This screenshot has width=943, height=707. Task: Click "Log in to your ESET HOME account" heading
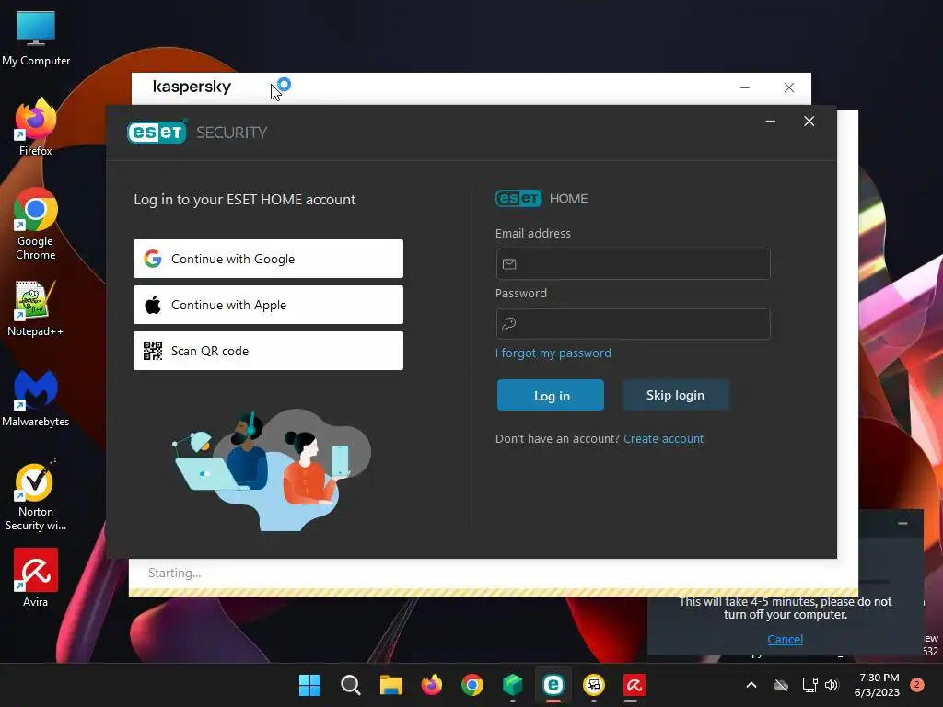pyautogui.click(x=245, y=200)
